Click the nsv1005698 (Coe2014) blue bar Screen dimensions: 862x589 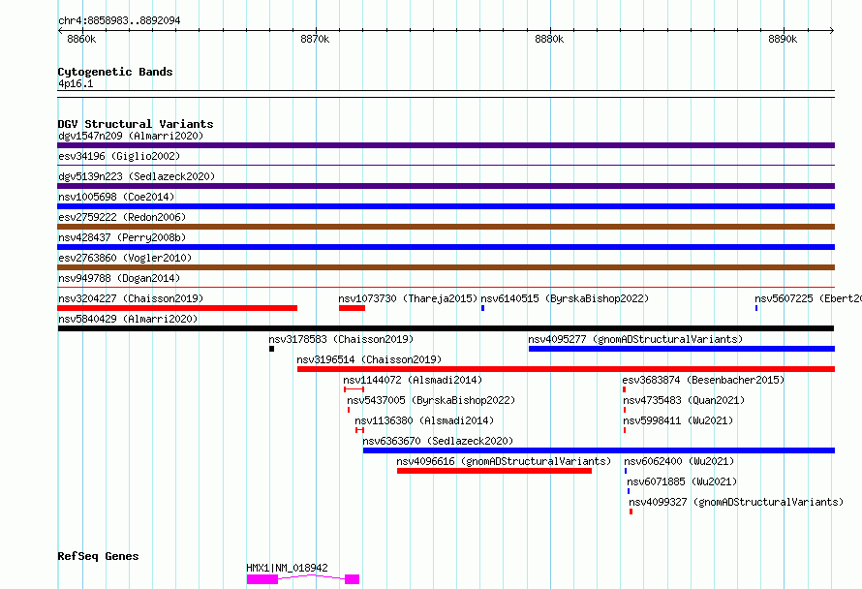pyautogui.click(x=446, y=206)
